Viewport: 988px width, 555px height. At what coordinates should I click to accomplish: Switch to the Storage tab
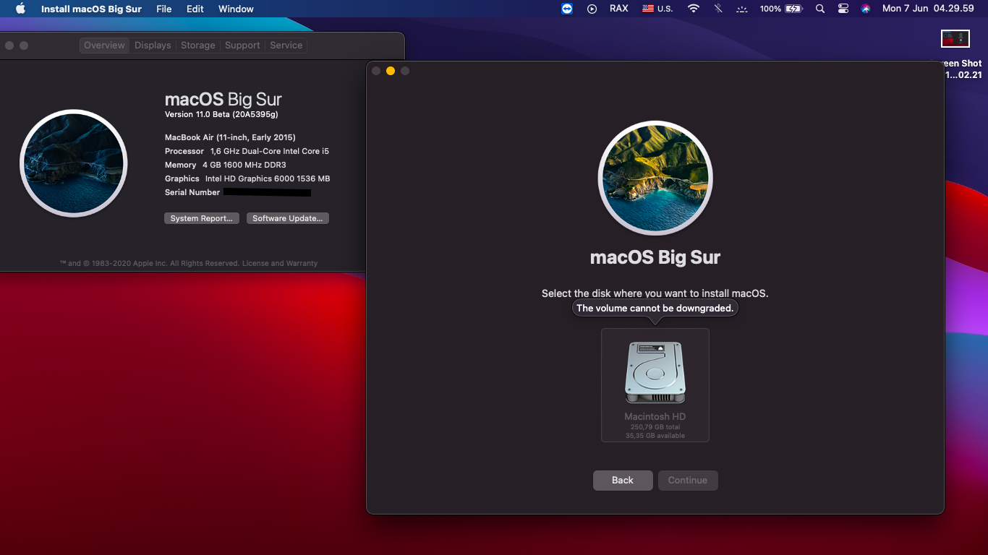(x=198, y=45)
